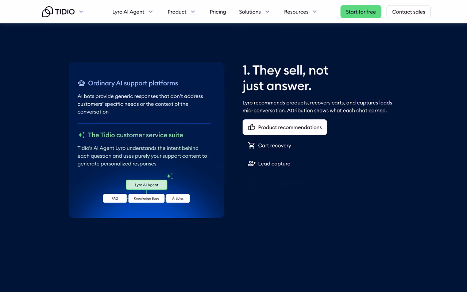
Task: Click the Articles box in diagram
Action: click(178, 198)
